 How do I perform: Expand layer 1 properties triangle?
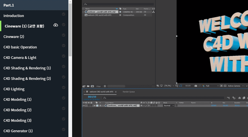click(95, 106)
